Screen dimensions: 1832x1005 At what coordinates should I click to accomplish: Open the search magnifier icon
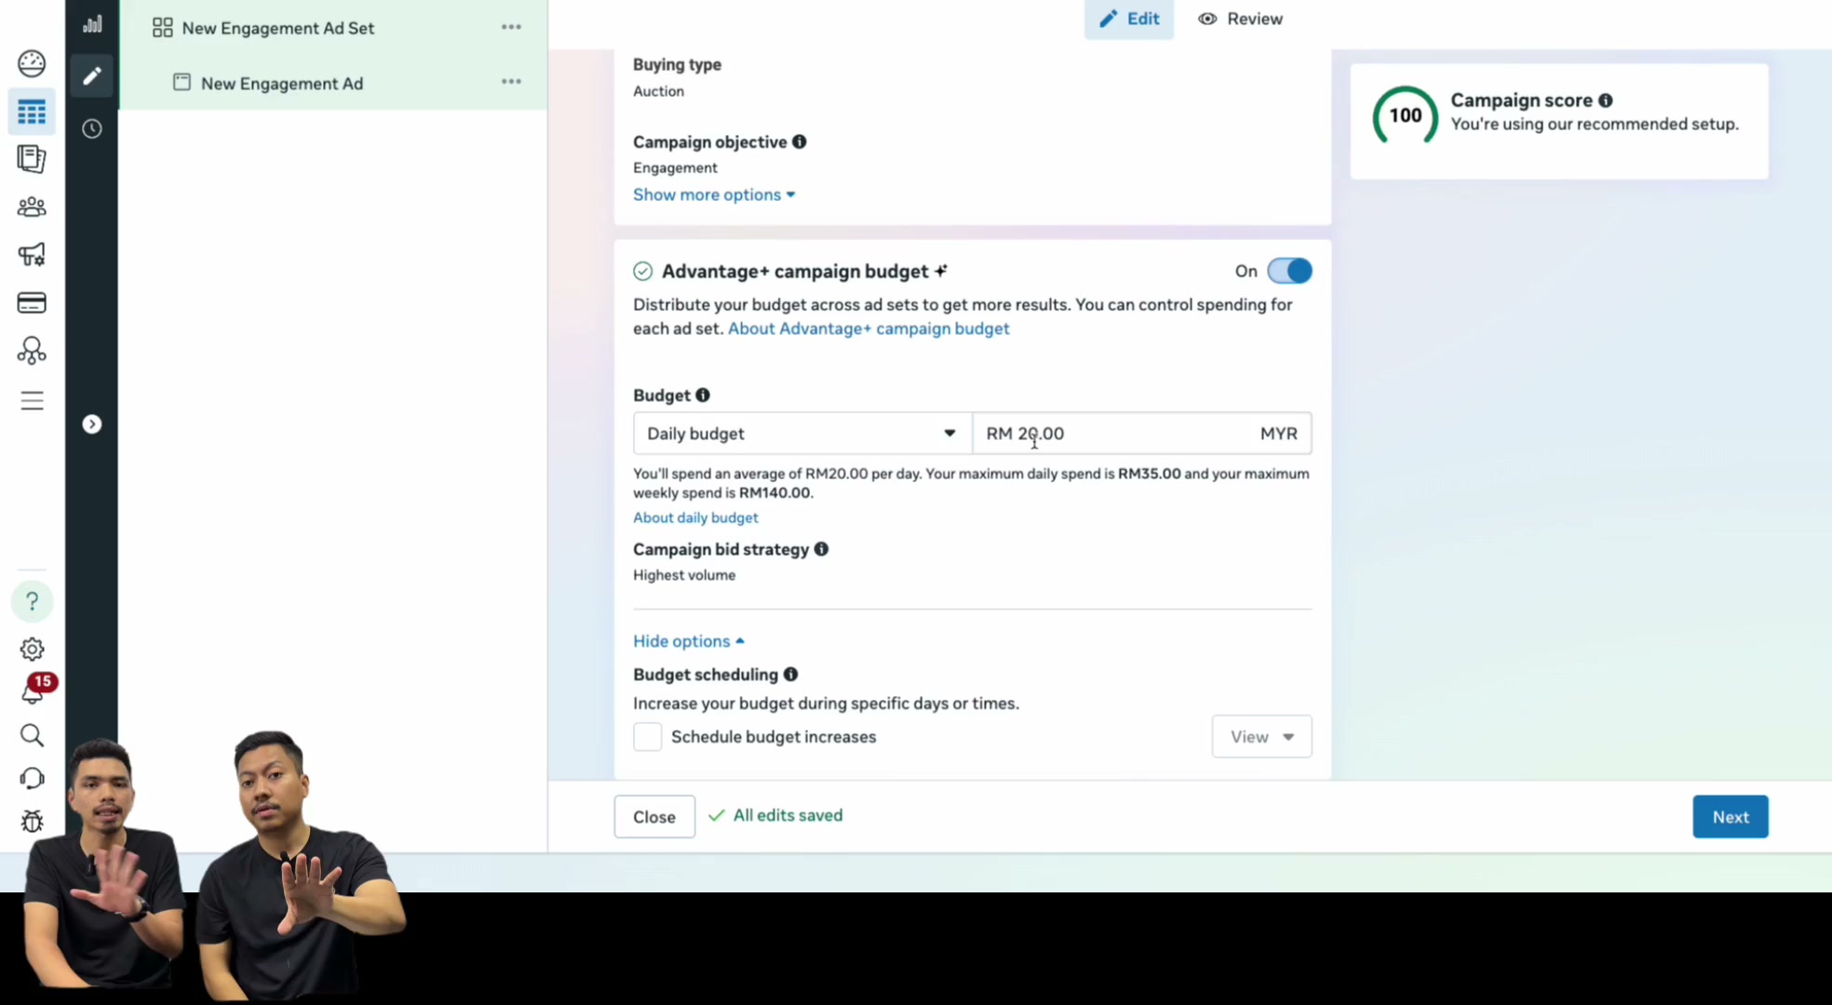(32, 735)
